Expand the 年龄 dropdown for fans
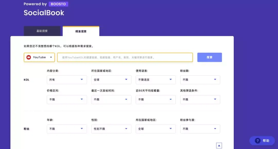 67,129
